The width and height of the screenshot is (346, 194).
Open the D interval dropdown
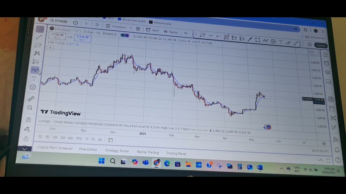click(x=86, y=24)
